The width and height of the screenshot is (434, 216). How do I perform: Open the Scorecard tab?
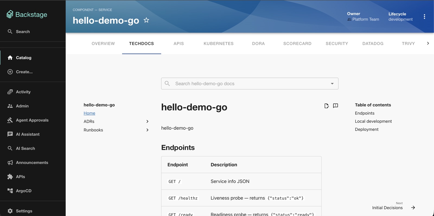point(297,44)
